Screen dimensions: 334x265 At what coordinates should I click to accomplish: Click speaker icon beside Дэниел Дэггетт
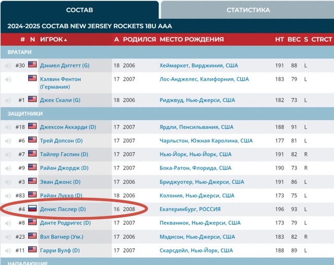point(8,65)
